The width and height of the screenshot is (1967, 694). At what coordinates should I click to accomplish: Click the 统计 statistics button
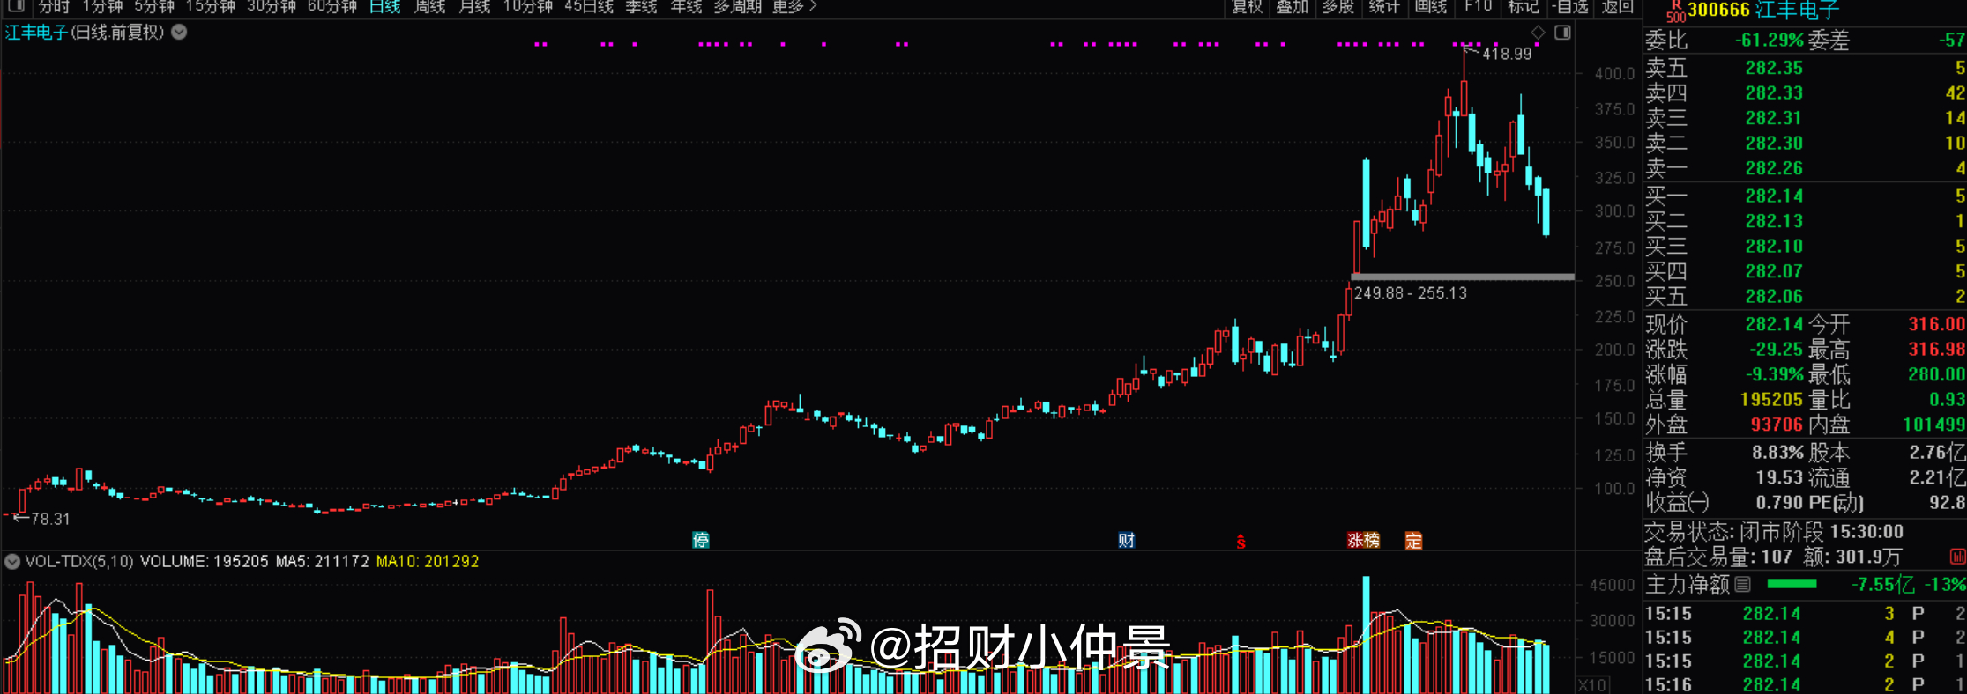(x=1383, y=7)
